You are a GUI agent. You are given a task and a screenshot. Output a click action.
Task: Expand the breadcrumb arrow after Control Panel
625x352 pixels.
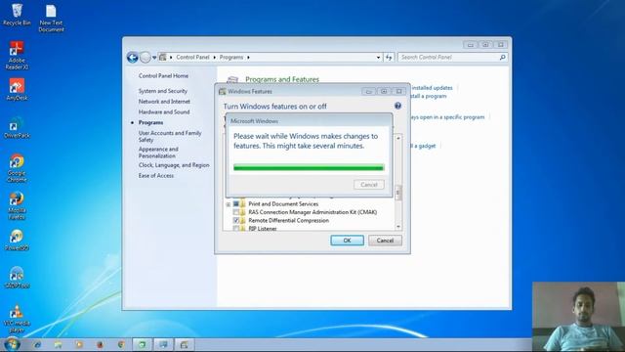click(x=215, y=58)
